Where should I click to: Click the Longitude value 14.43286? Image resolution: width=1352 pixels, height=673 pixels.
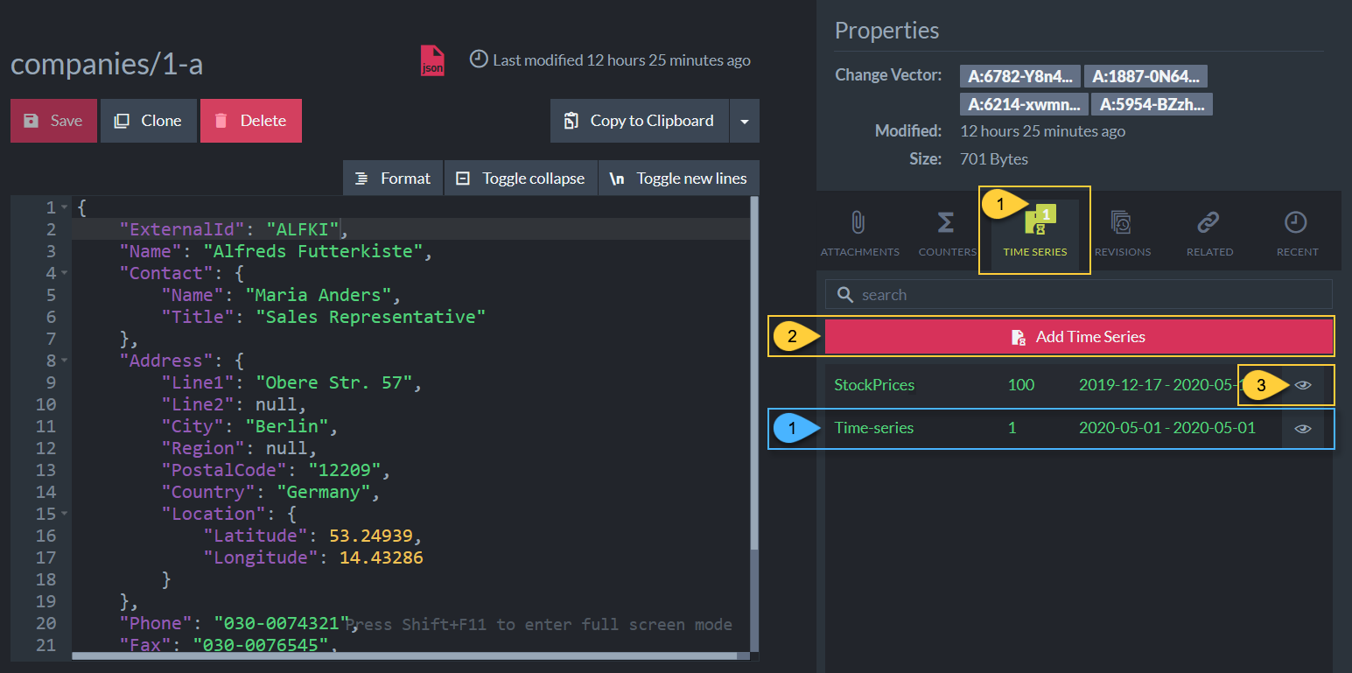coord(382,557)
